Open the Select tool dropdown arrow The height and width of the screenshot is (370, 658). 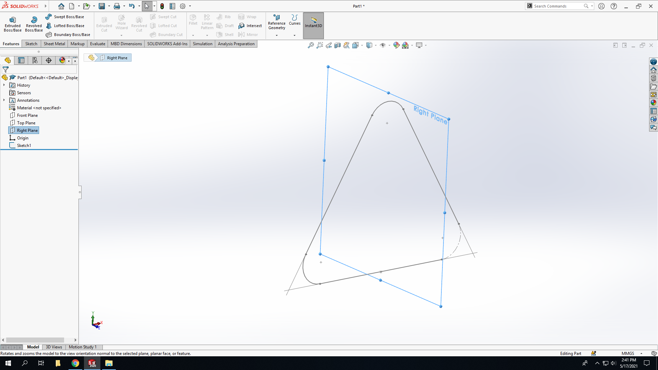click(x=154, y=6)
